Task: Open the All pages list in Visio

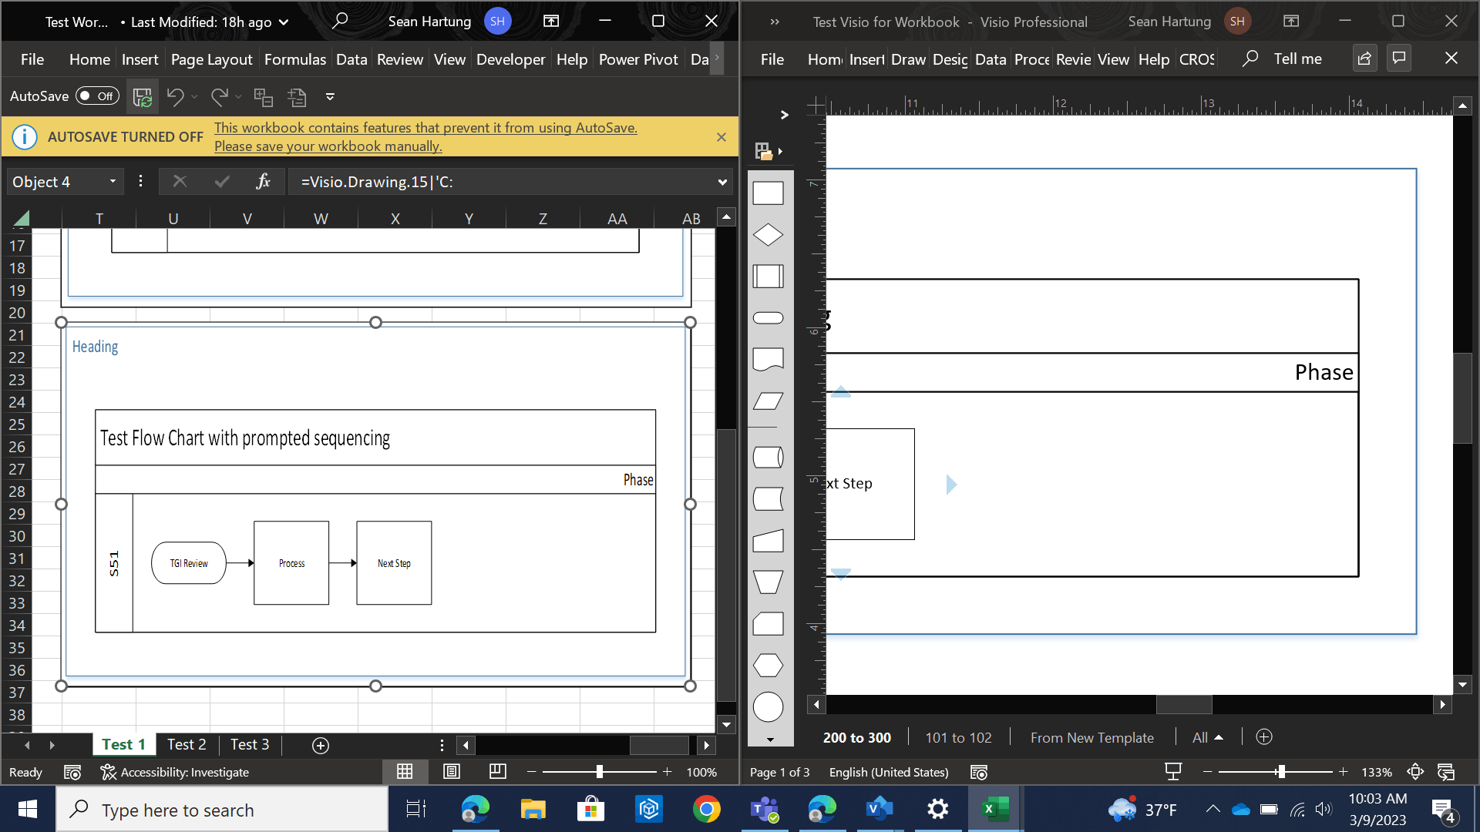Action: point(1207,737)
